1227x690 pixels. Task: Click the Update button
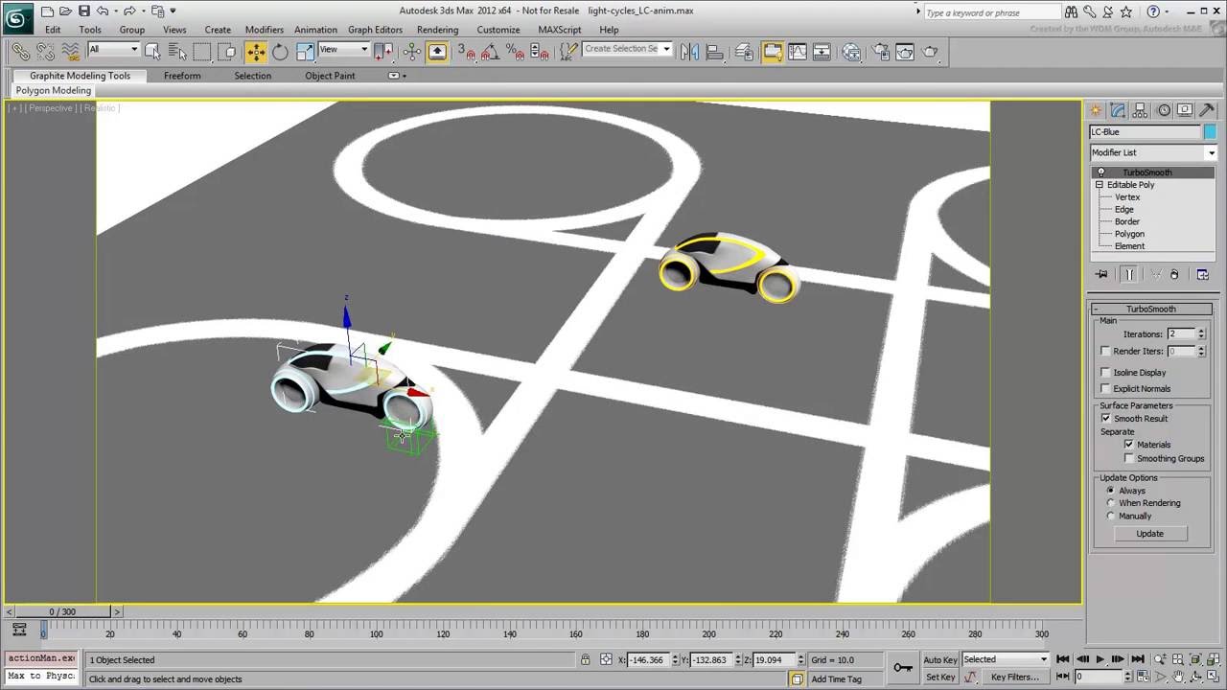coord(1149,534)
